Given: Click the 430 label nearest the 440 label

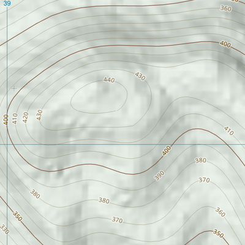Looking at the screenshot, I should point(140,76).
